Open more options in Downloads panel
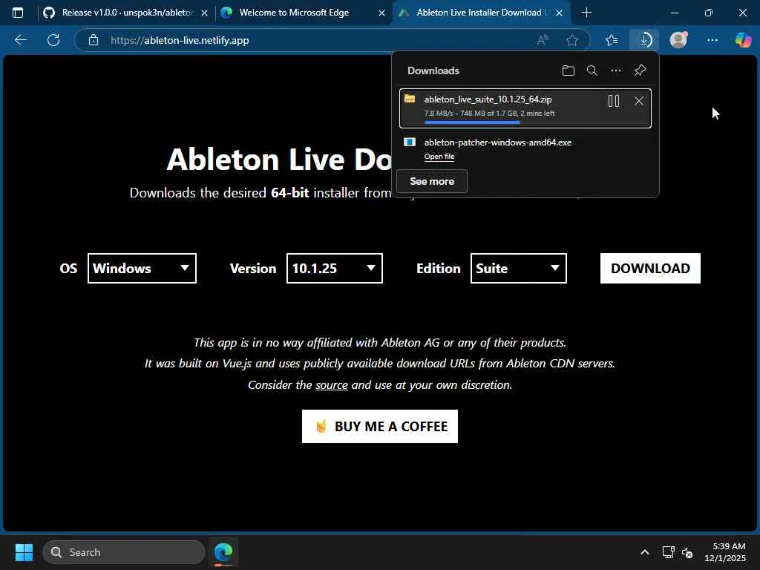The height and width of the screenshot is (570, 760). 615,71
